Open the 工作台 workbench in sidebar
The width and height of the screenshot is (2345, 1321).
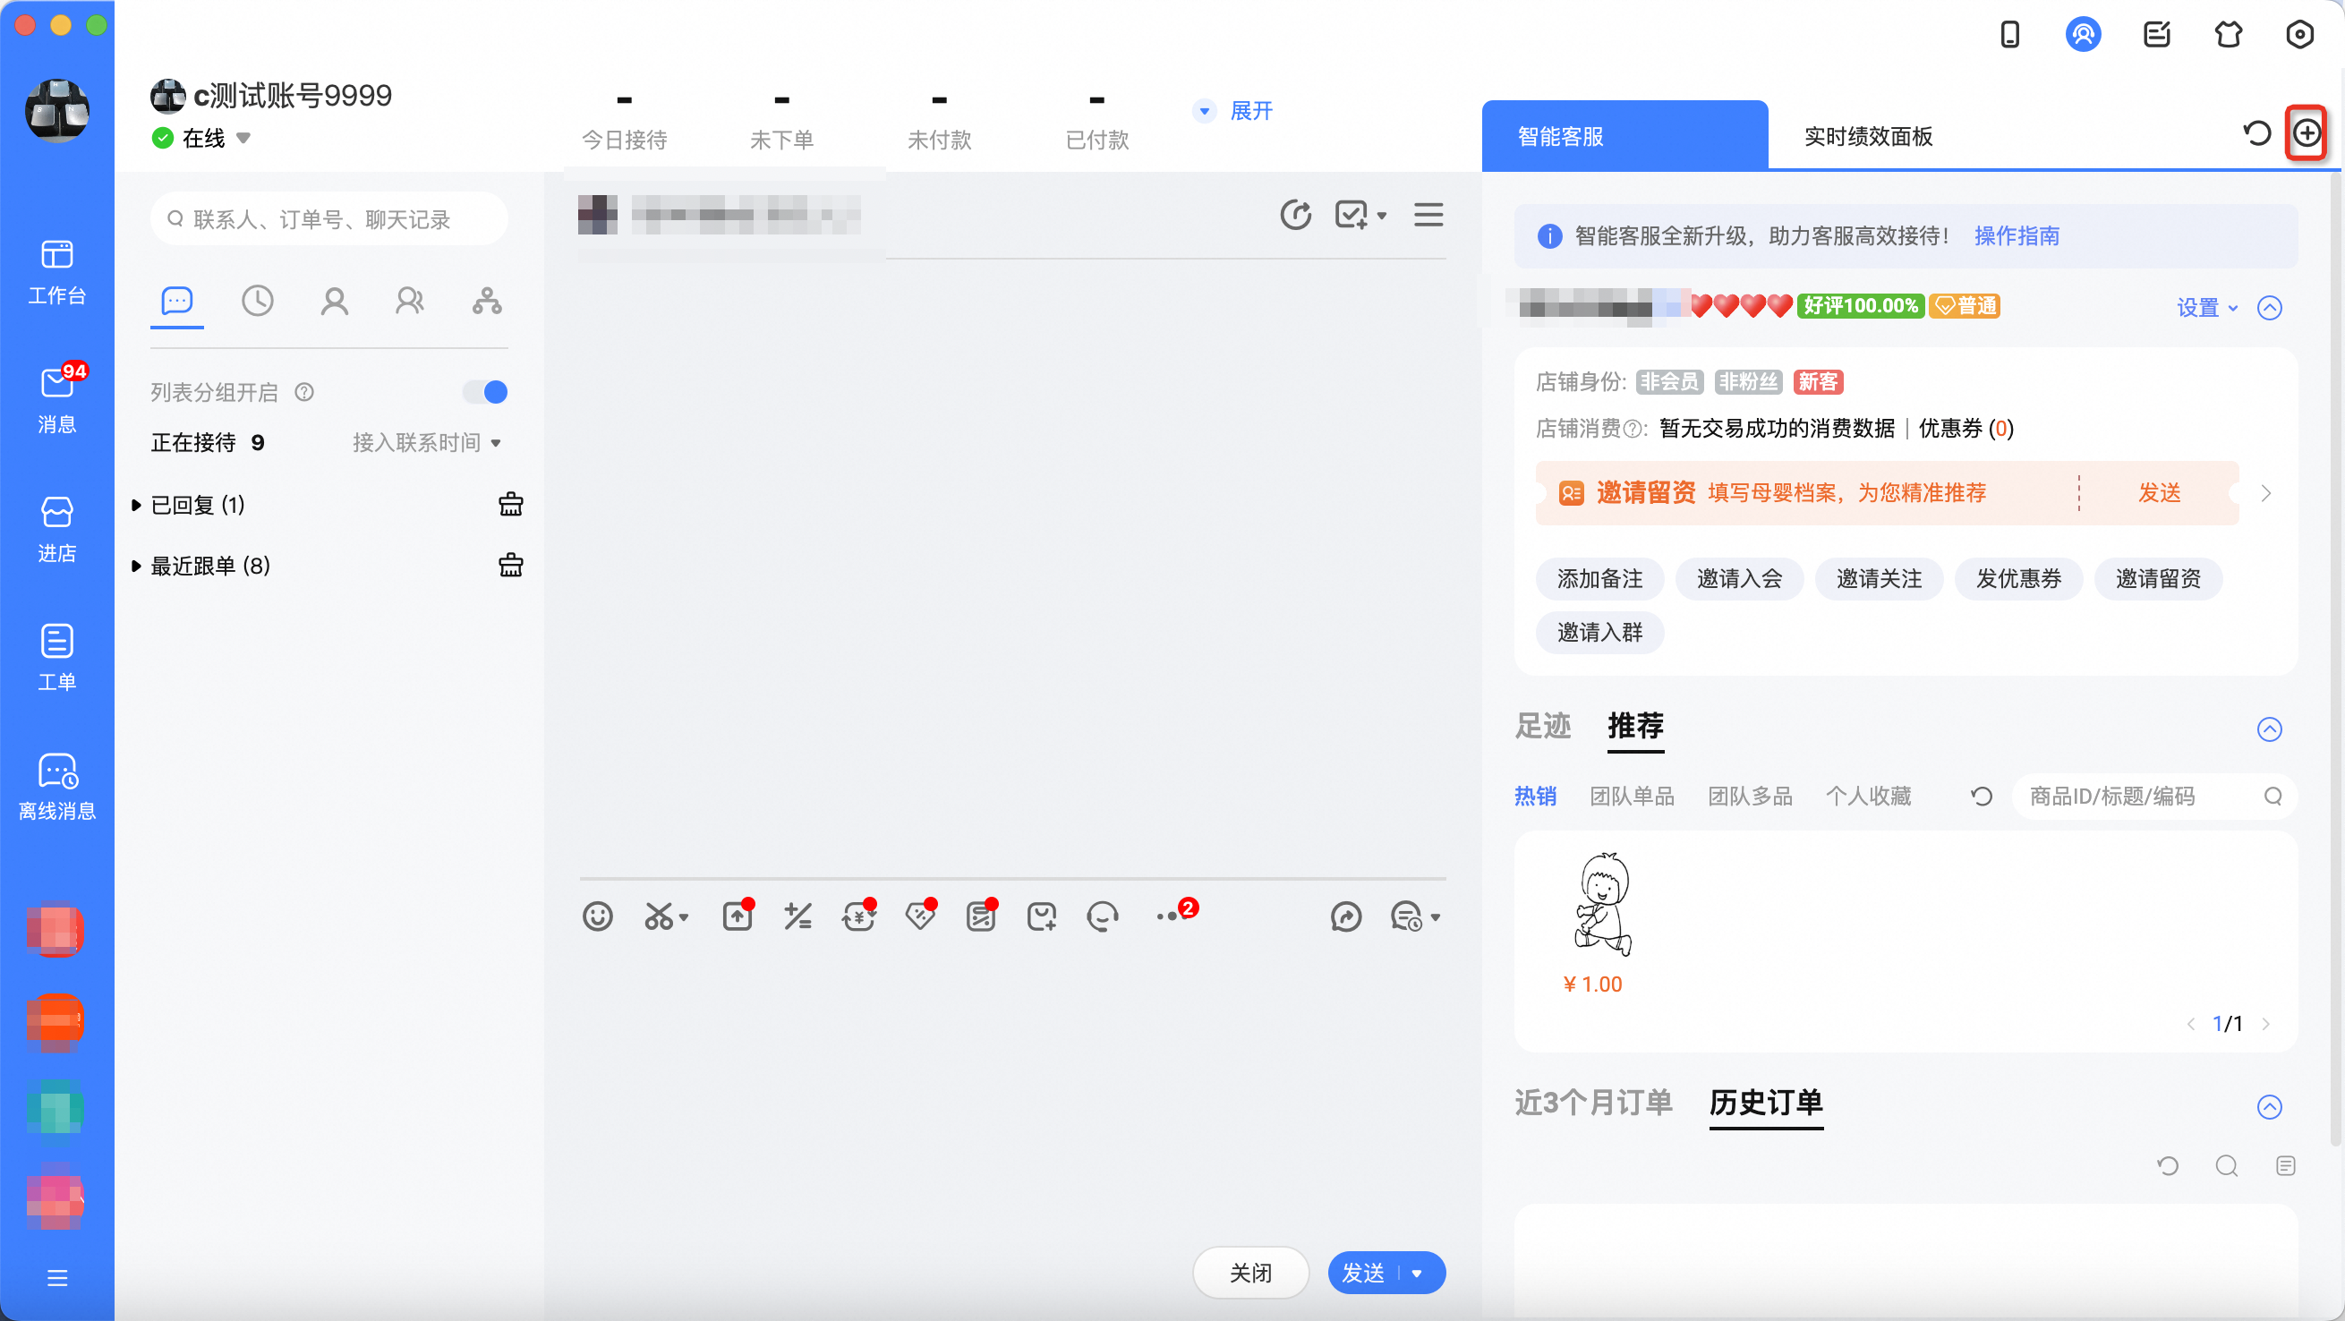click(x=56, y=271)
